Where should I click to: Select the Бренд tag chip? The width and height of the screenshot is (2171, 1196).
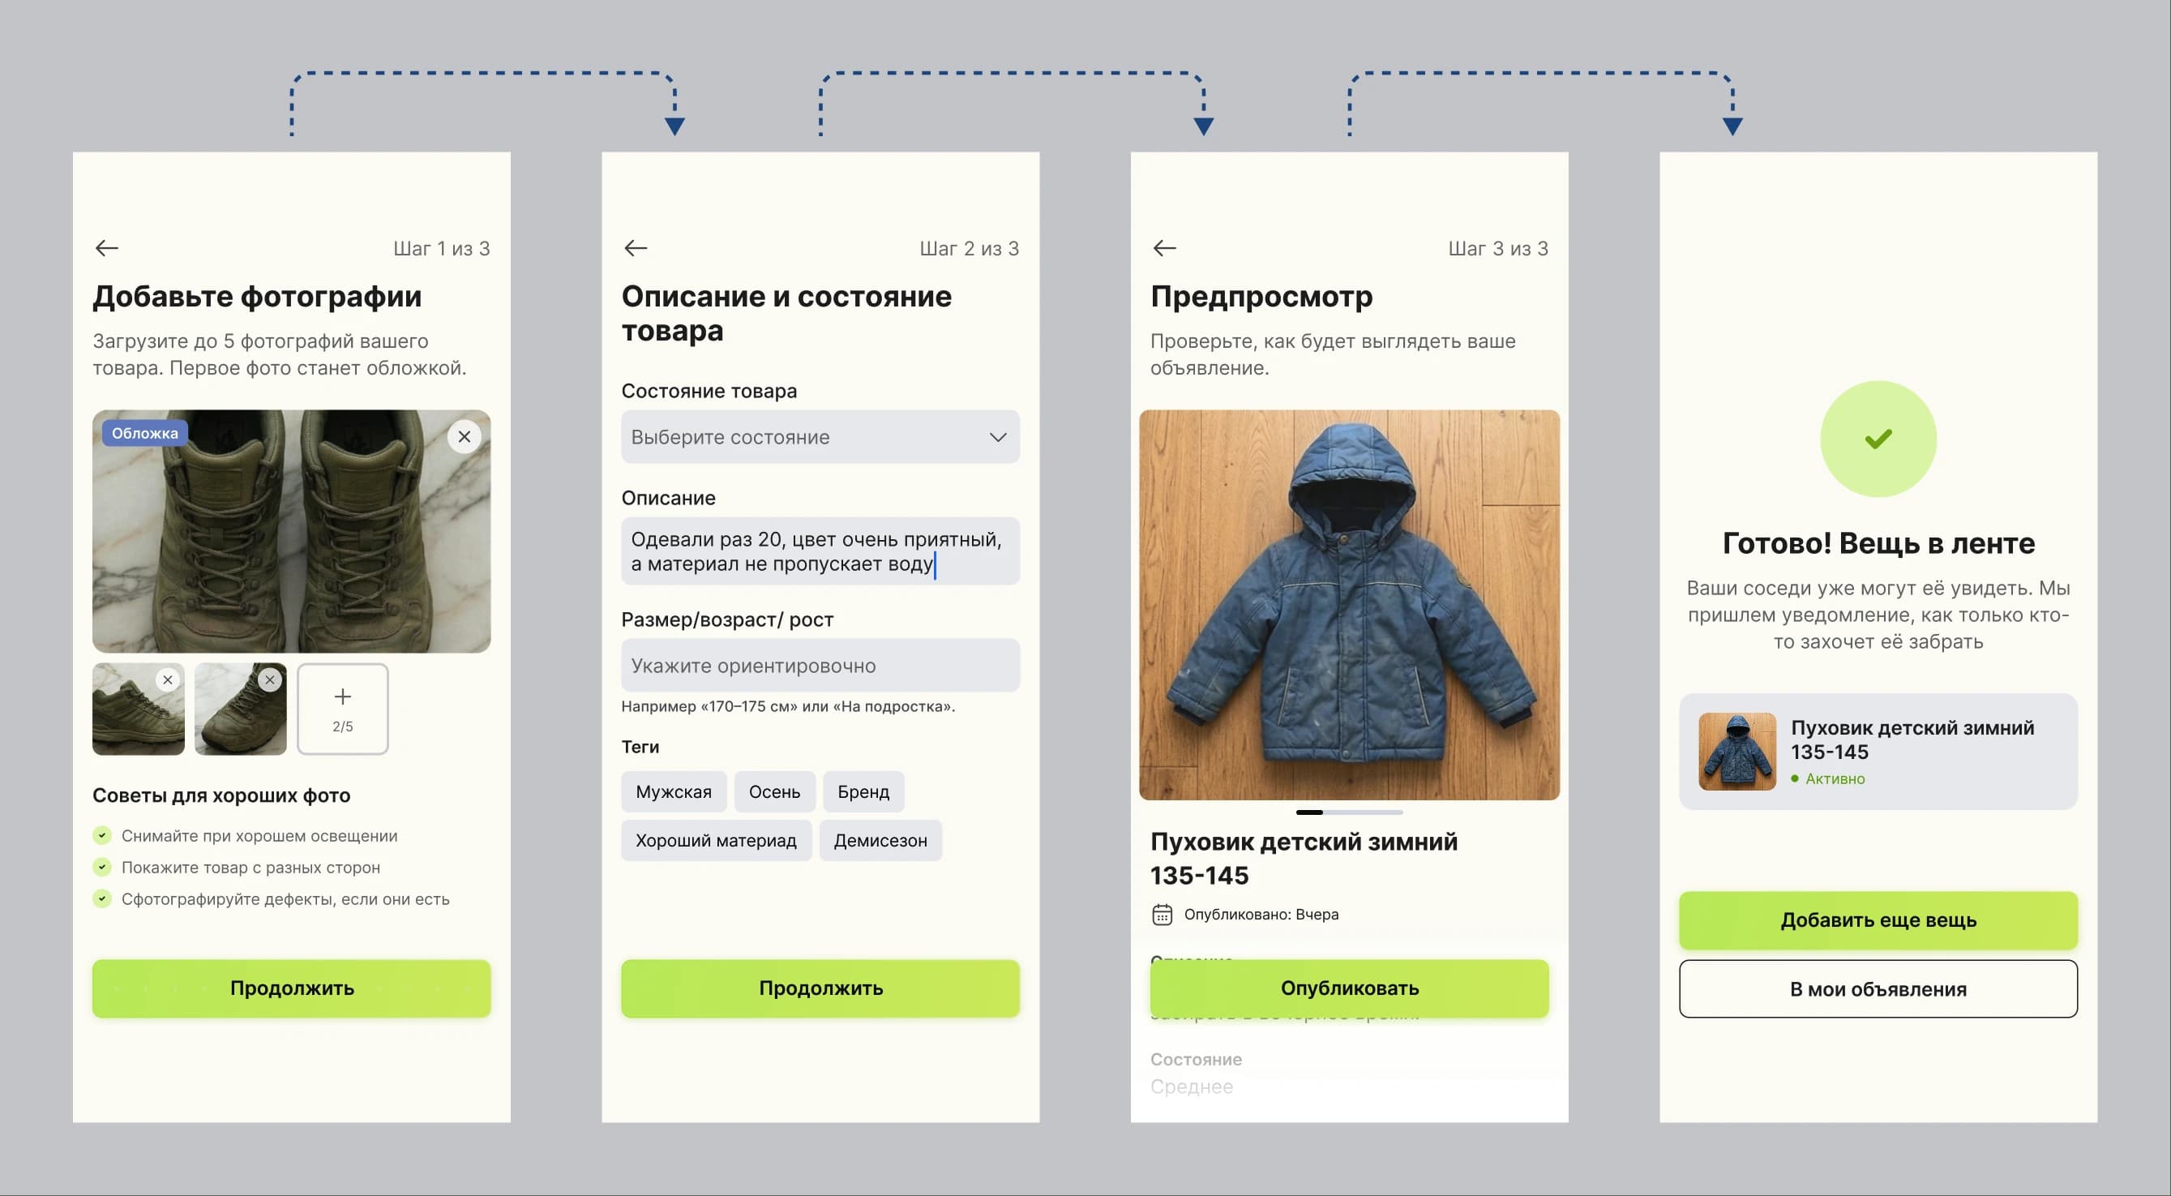[863, 791]
